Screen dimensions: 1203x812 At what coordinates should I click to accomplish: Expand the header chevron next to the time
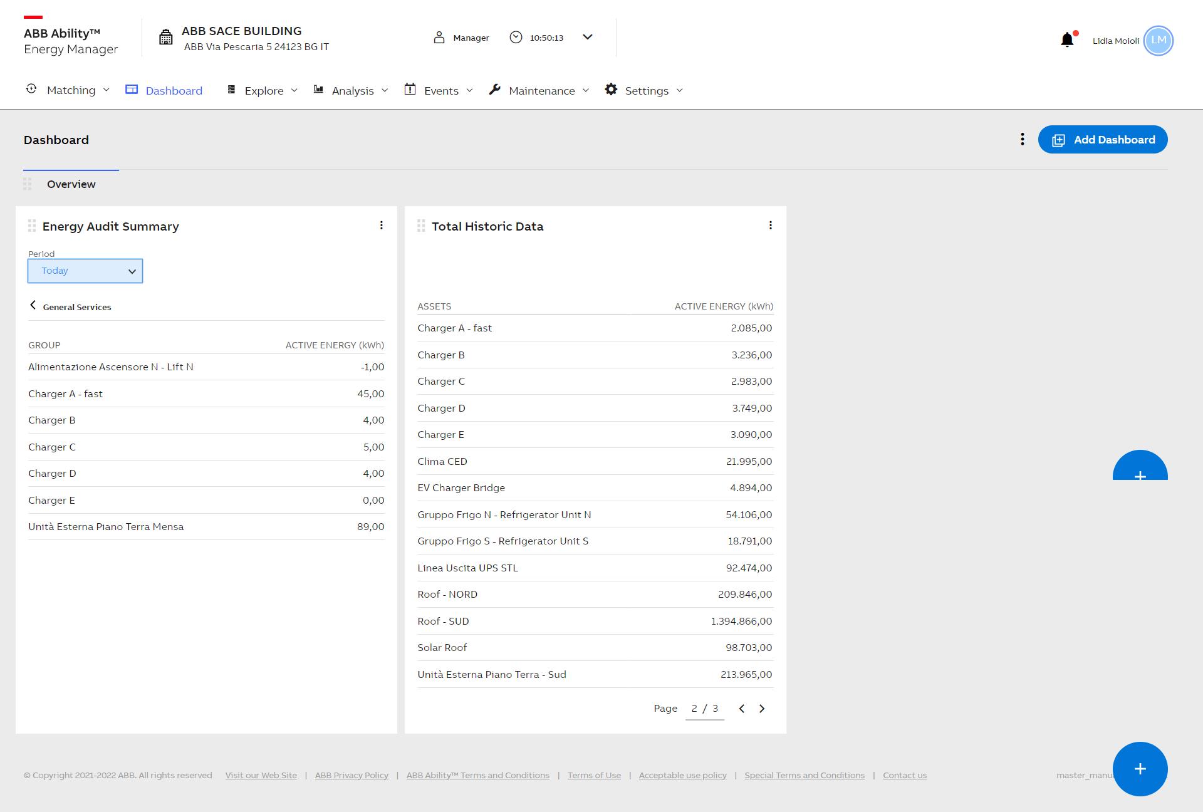(588, 37)
